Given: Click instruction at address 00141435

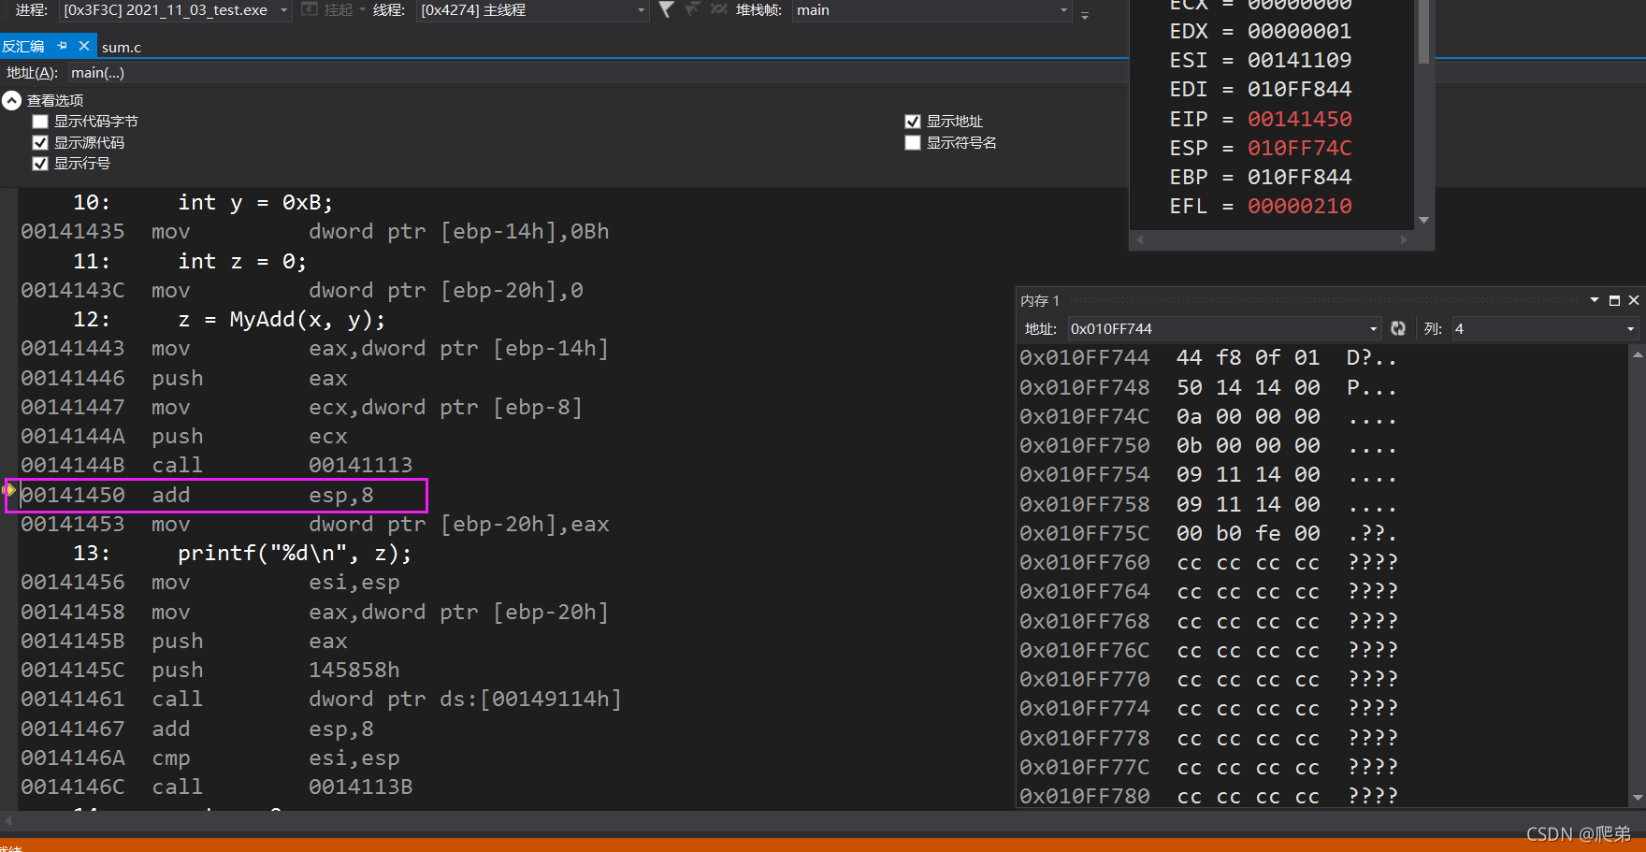Looking at the screenshot, I should (314, 231).
